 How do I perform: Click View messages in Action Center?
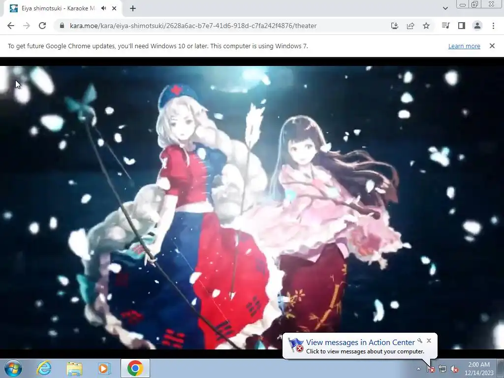[x=360, y=343]
